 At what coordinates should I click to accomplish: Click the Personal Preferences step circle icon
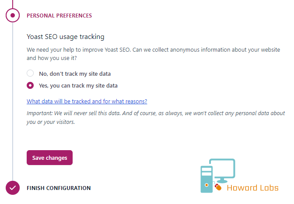click(x=13, y=15)
